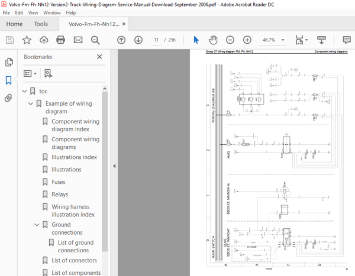Screen dimensions: 355x276
Task: Toggle the bookmarks side panel icon
Action: 9,80
